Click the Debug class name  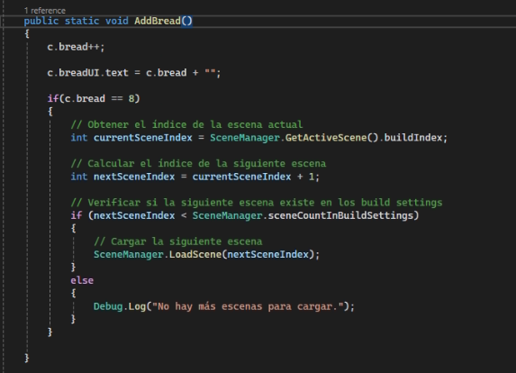[108, 306]
